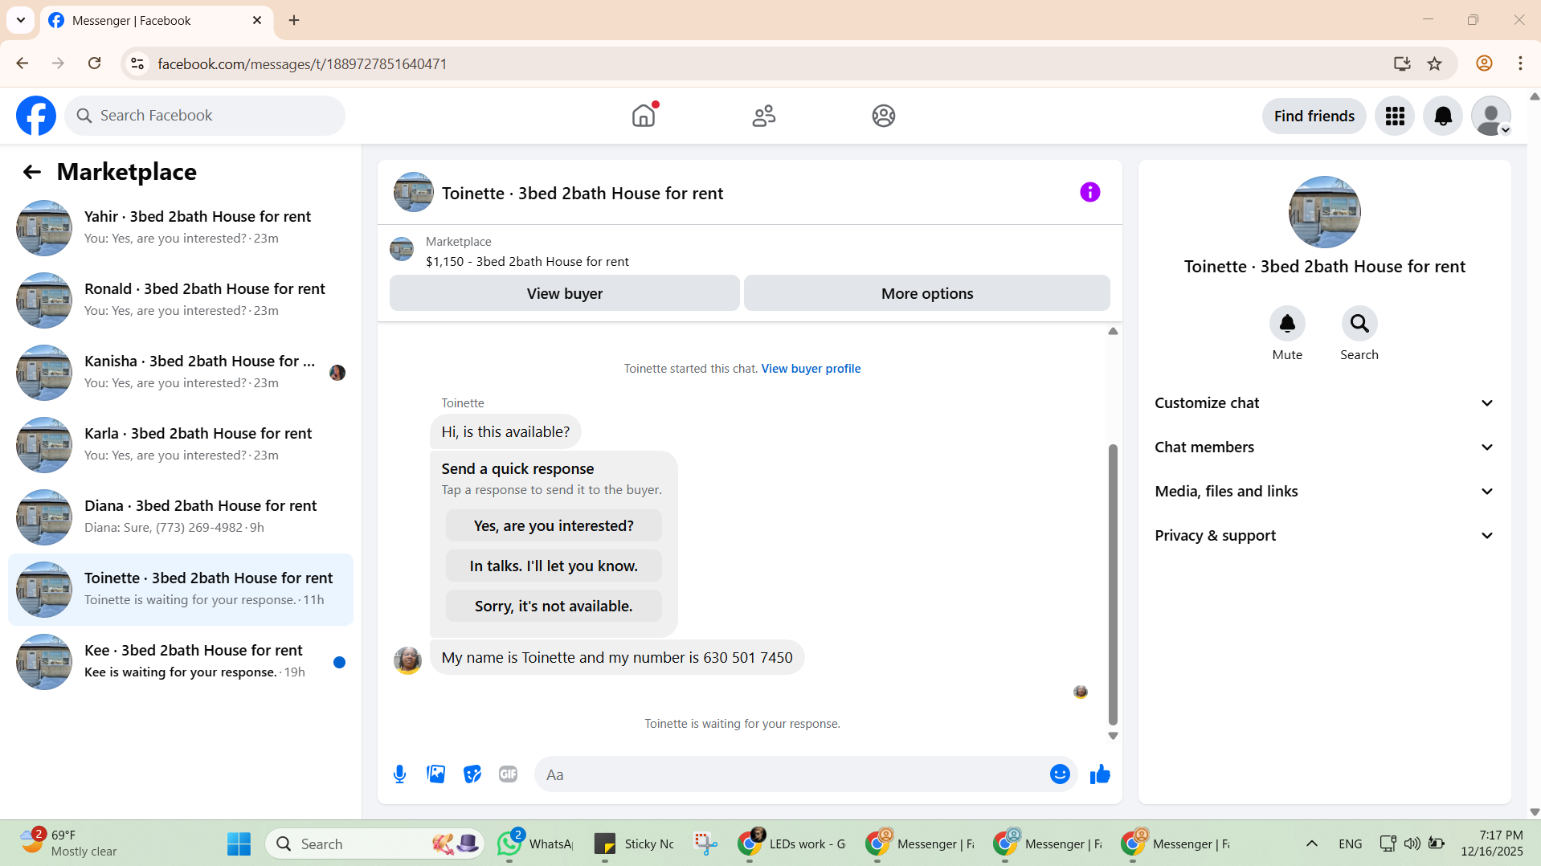Focus the message text box
The image size is (1541, 866).
pyautogui.click(x=791, y=774)
